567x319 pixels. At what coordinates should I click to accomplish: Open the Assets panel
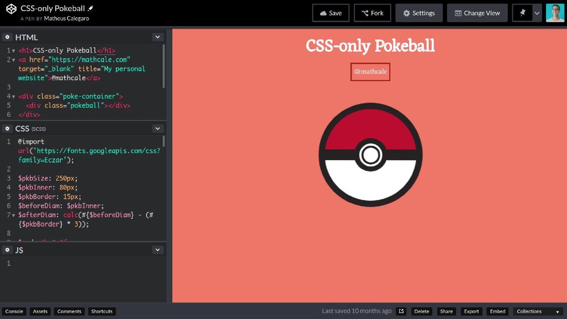click(x=40, y=311)
